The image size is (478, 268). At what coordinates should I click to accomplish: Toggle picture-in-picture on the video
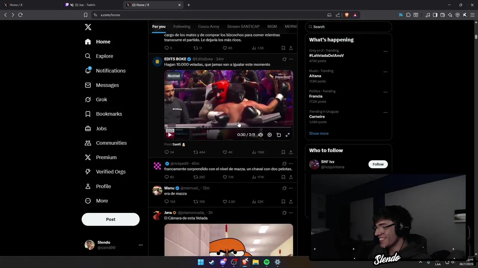(x=279, y=135)
